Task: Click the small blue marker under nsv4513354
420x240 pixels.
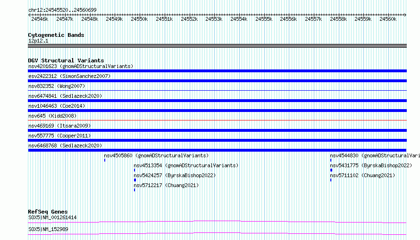Action: coord(134,170)
